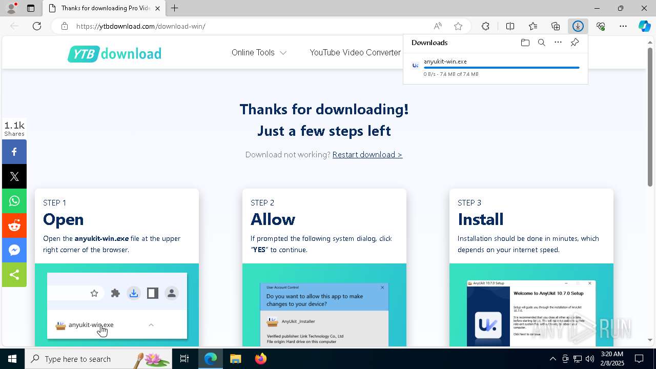Open the Favorites list icon
Image resolution: width=656 pixels, height=369 pixels.
(x=533, y=26)
